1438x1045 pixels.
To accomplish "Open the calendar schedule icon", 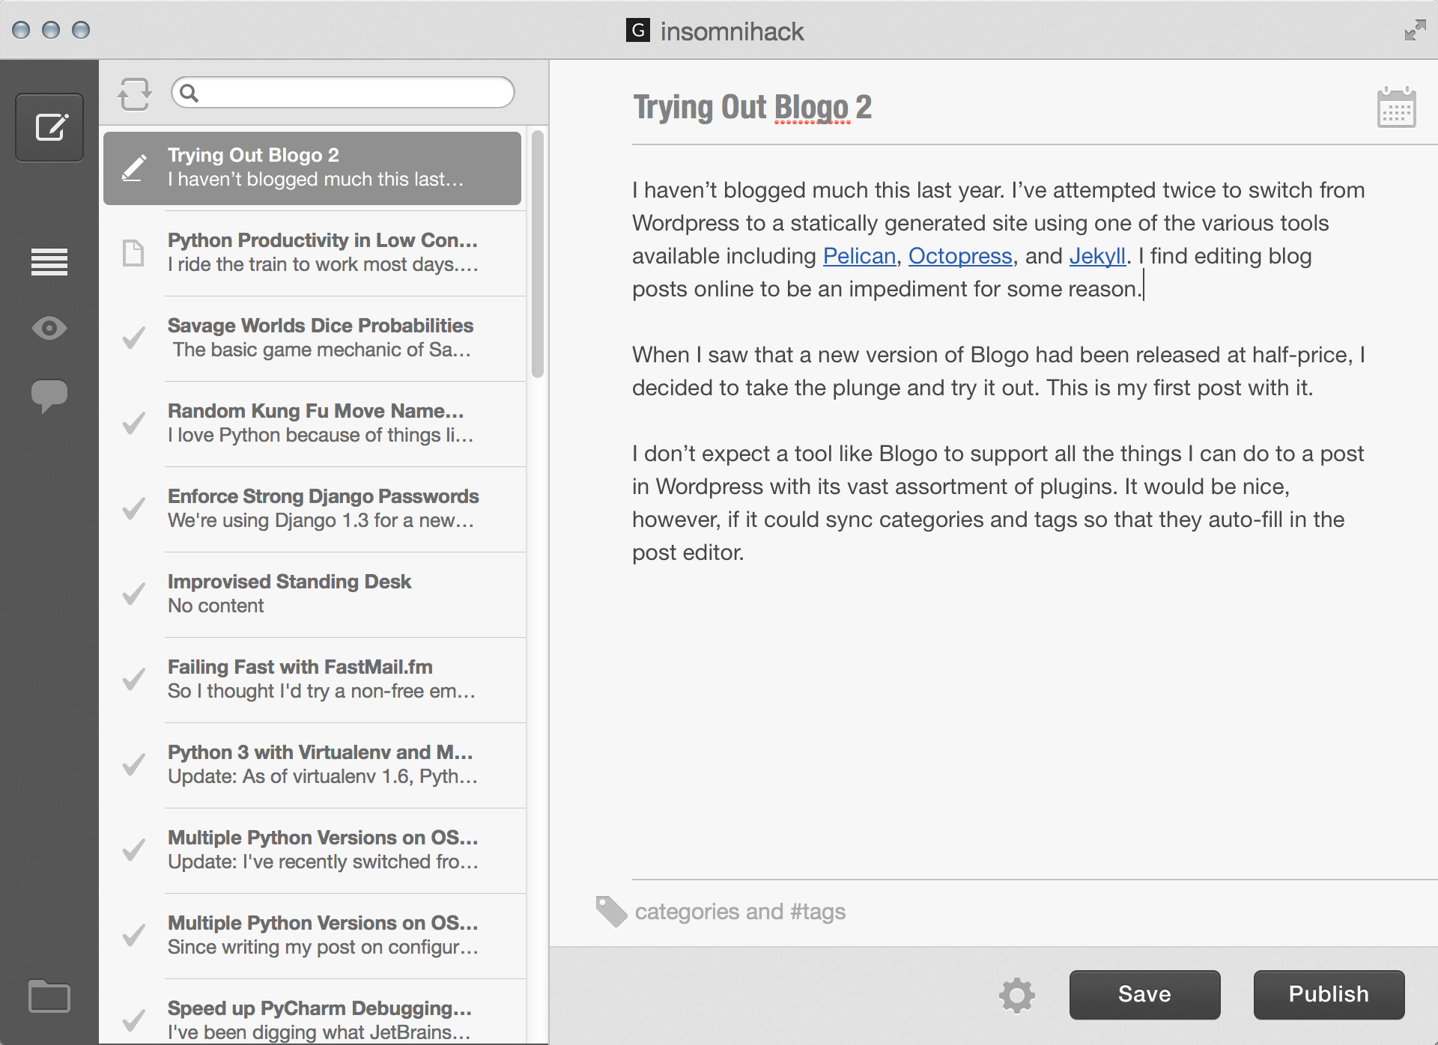I will click(1396, 108).
